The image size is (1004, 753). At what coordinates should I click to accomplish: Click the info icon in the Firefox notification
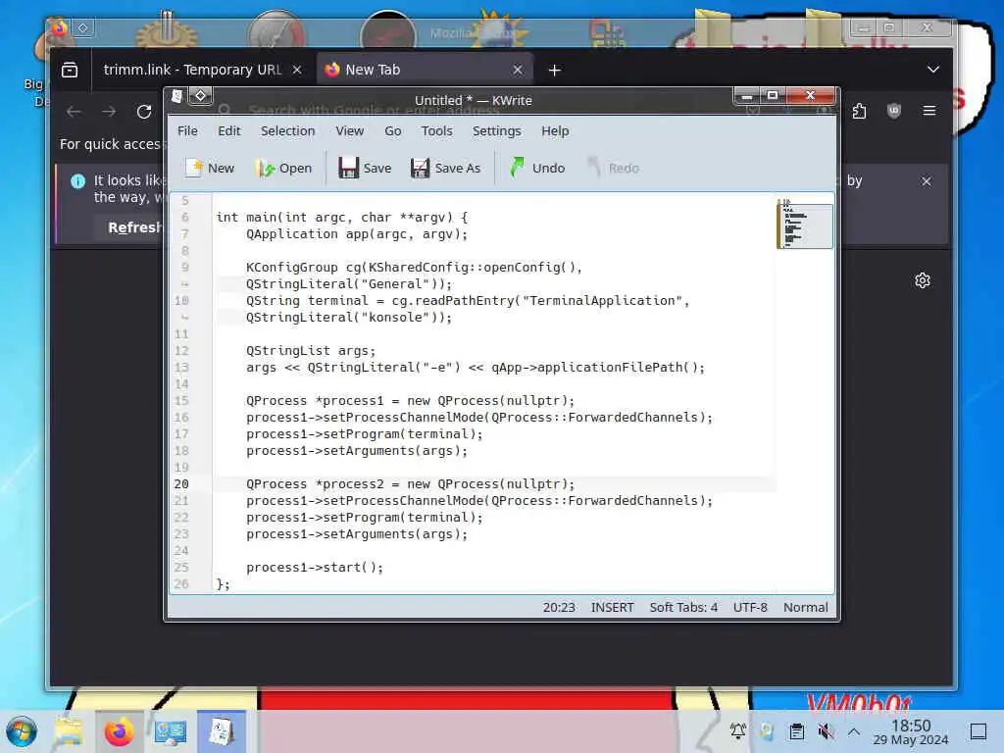77,181
